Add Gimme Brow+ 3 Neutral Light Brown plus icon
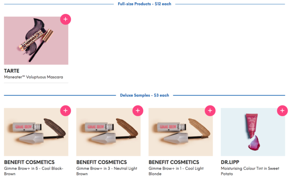292x177 pixels. coord(138,111)
